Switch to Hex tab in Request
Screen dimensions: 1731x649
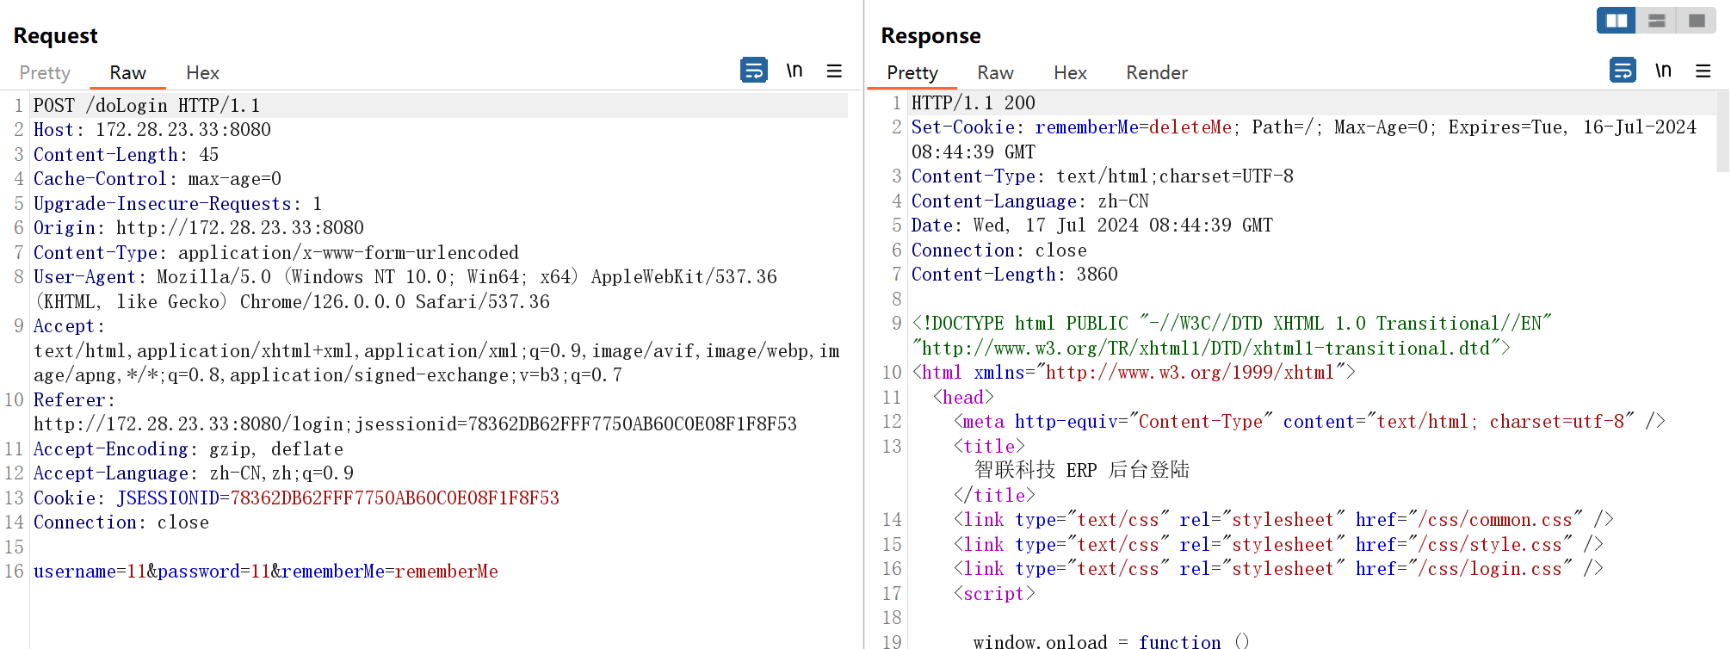pos(202,73)
